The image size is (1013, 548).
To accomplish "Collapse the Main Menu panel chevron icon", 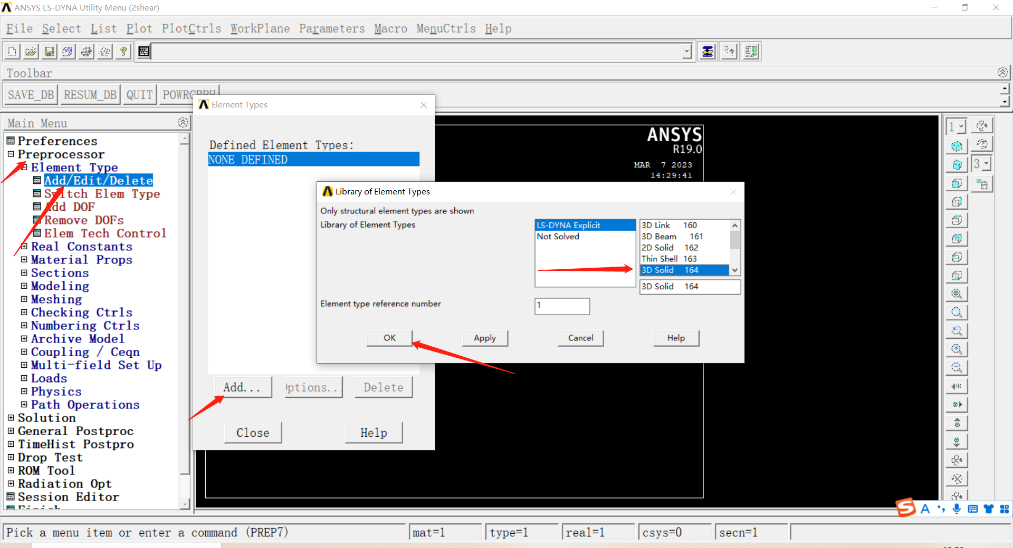I will [183, 122].
